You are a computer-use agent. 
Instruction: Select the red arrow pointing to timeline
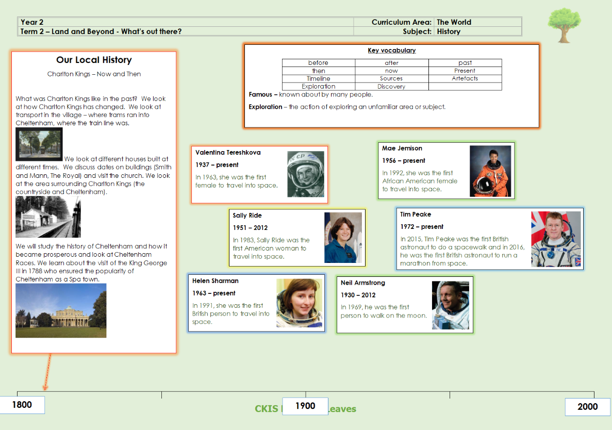(x=47, y=371)
